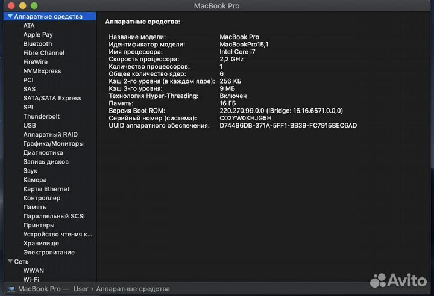Select Запись дисков in the sidebar
434x296 pixels.
[46, 162]
